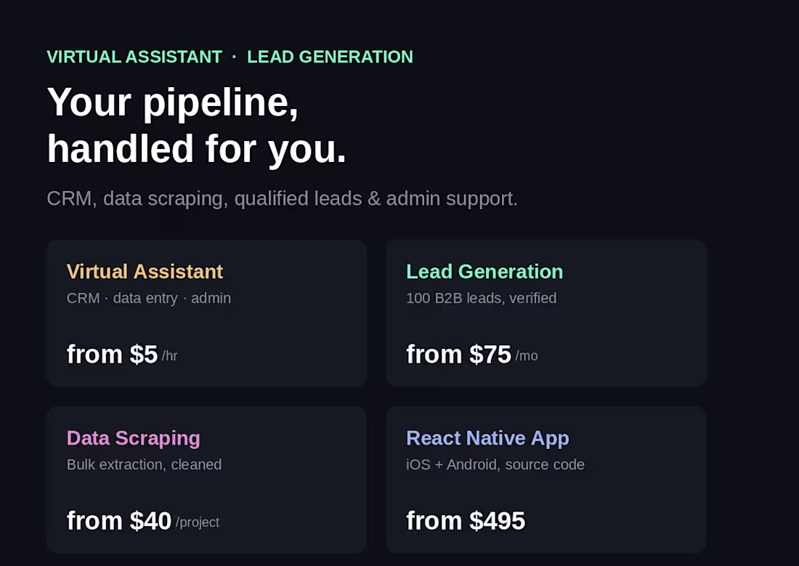The width and height of the screenshot is (799, 566).
Task: Click the 'from $495' price
Action: [466, 521]
